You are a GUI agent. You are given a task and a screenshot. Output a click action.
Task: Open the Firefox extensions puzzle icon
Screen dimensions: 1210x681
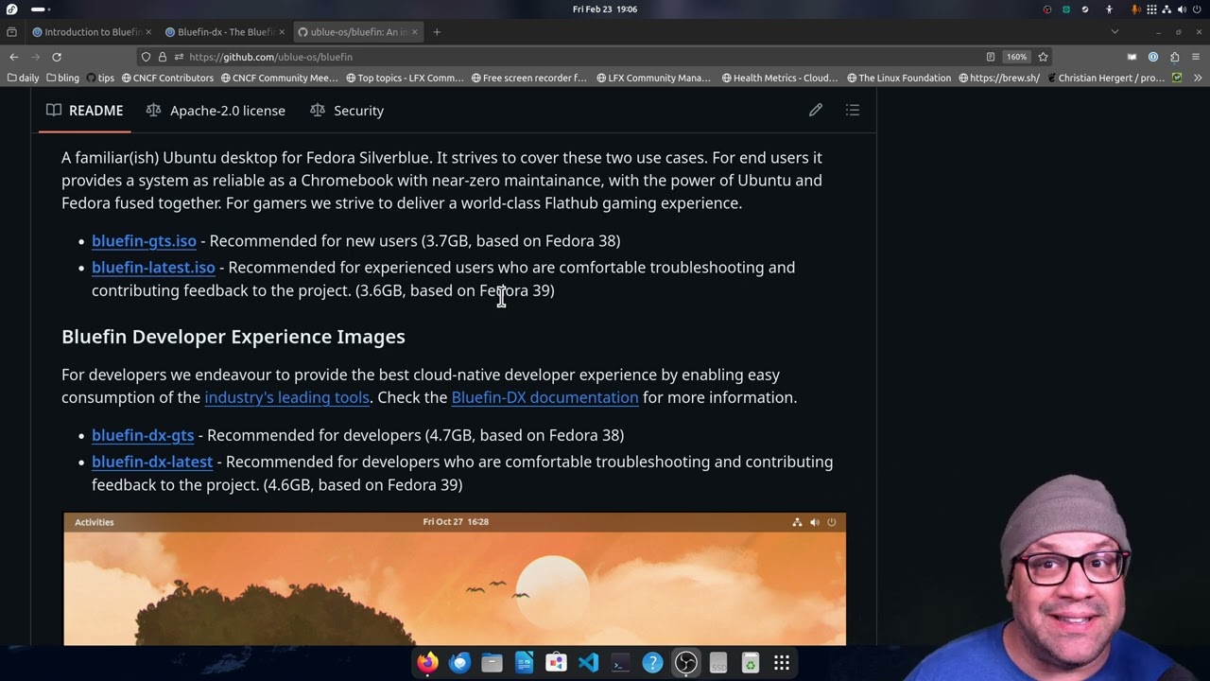[1174, 57]
